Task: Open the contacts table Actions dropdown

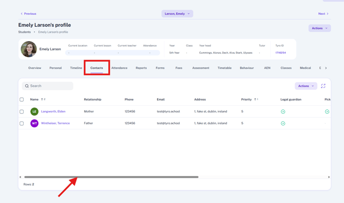Action: pos(306,86)
